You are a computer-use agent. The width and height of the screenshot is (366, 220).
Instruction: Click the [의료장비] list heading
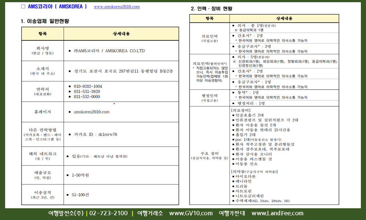tap(241, 110)
